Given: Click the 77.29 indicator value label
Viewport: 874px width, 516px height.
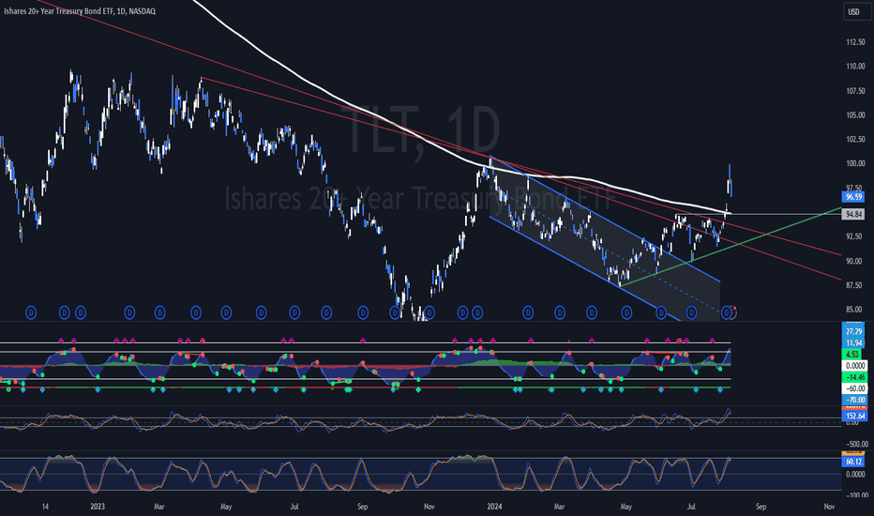Looking at the screenshot, I should click(853, 332).
